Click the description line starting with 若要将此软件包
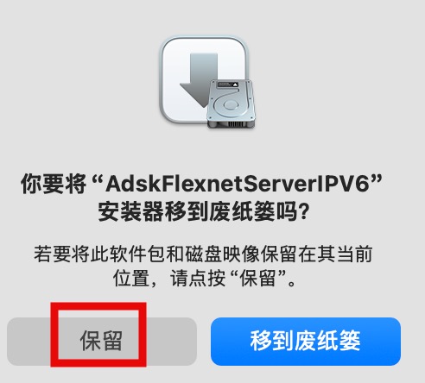This screenshot has width=425, height=383. [x=204, y=254]
